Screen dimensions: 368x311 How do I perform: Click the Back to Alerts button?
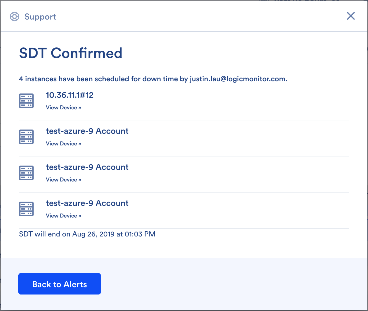click(x=60, y=284)
